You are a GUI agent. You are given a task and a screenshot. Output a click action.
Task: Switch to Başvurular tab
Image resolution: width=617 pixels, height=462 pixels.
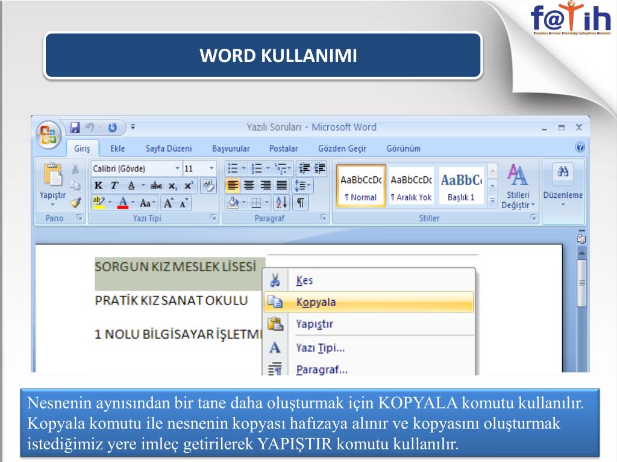click(231, 149)
